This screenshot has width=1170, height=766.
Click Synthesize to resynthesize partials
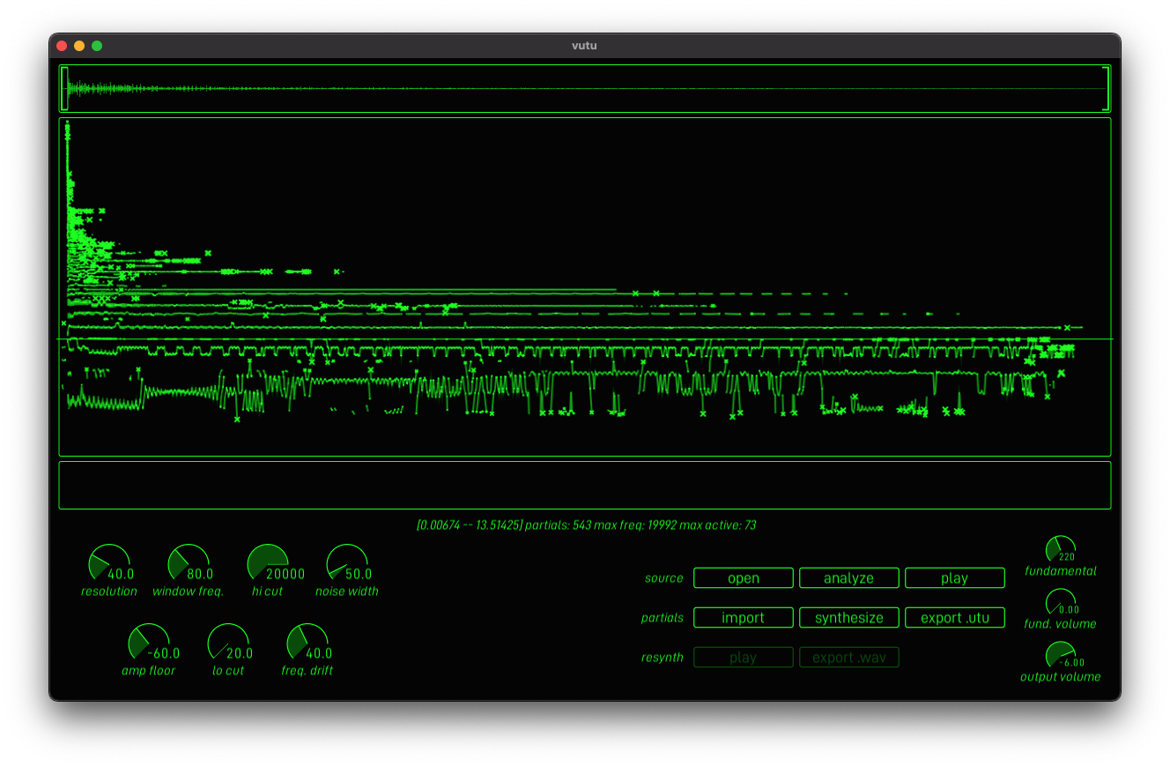pyautogui.click(x=848, y=617)
